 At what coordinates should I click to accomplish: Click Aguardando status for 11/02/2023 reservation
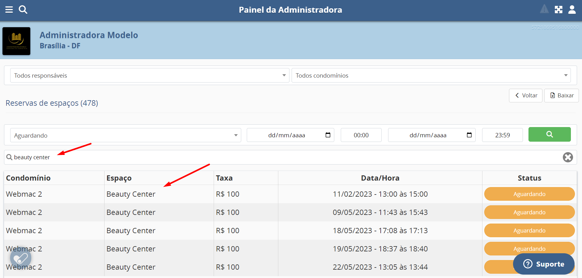tap(529, 194)
